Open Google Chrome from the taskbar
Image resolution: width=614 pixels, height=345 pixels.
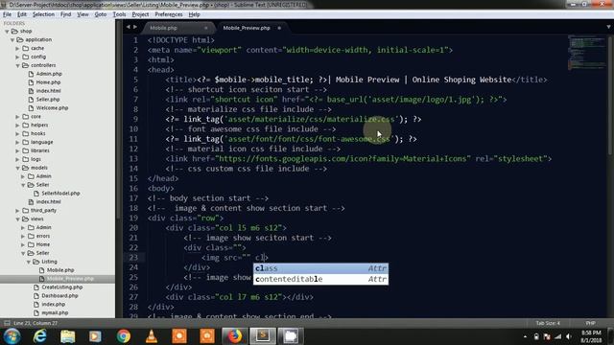coord(124,336)
